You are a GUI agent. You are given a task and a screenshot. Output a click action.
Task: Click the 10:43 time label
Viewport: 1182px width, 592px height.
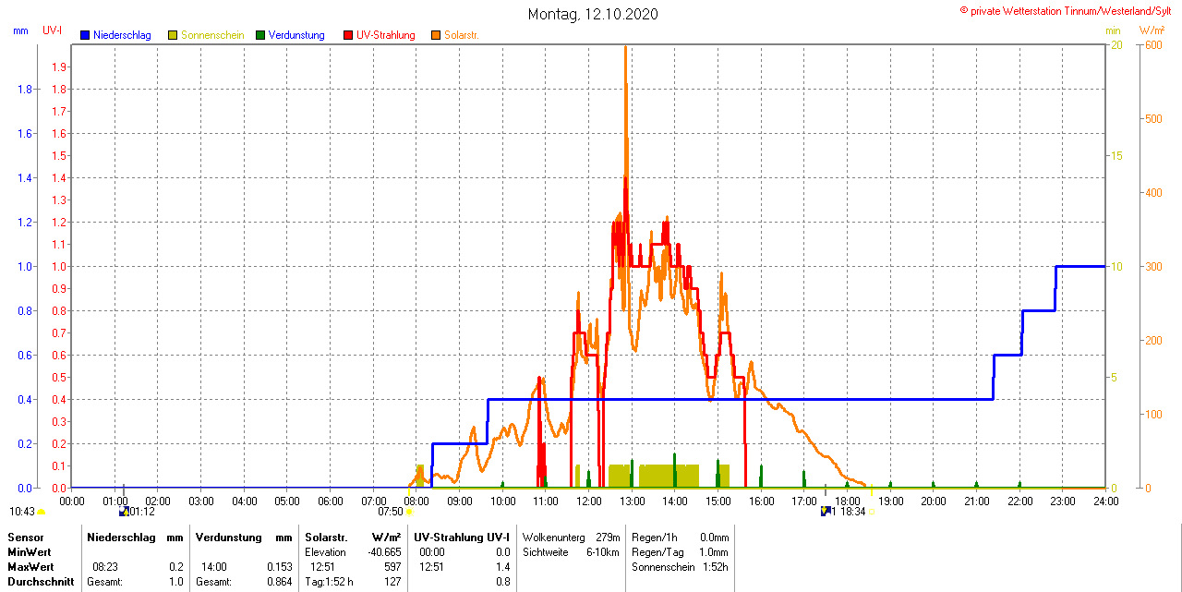(x=22, y=512)
